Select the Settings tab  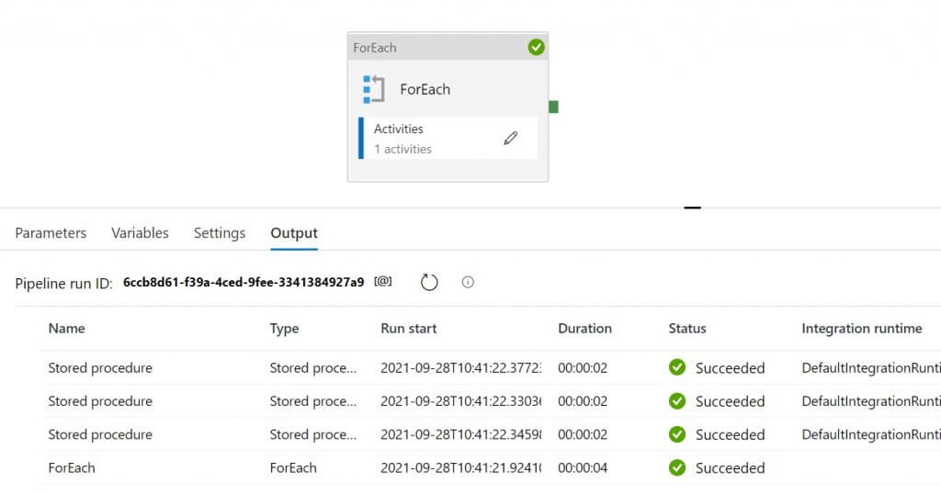[220, 233]
